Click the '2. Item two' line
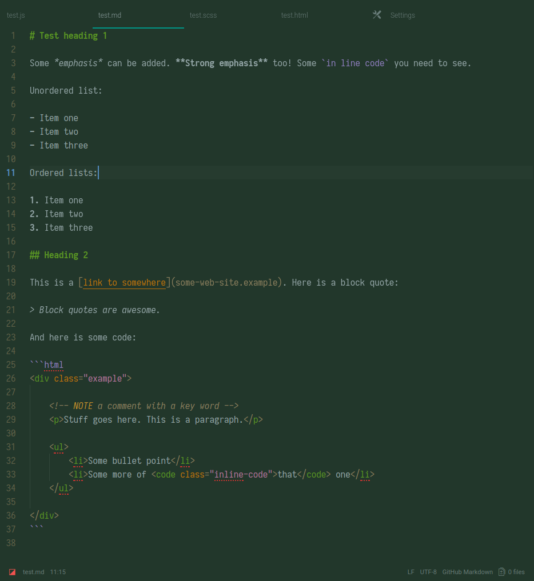The height and width of the screenshot is (581, 534). (x=57, y=214)
